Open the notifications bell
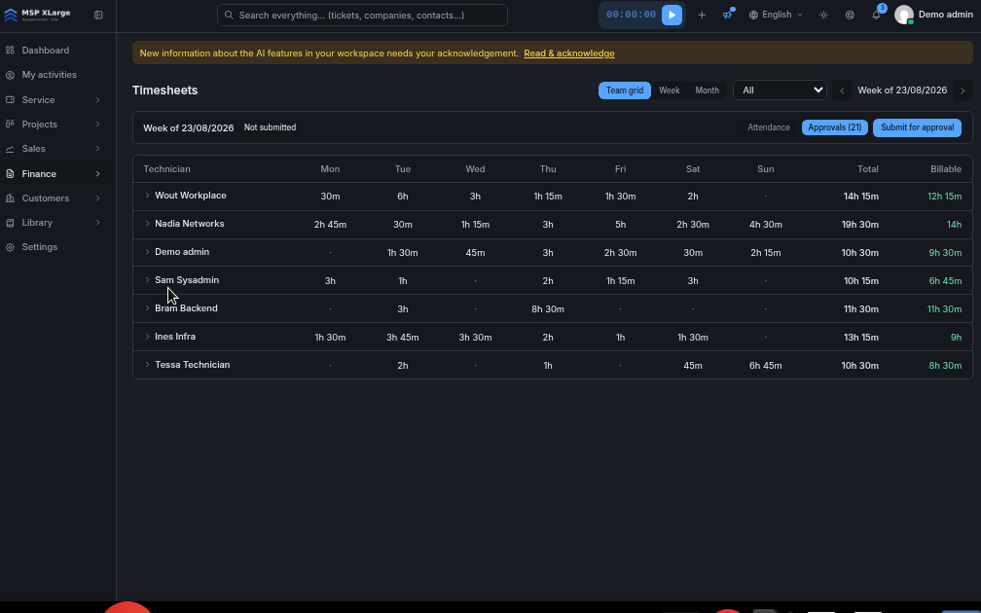Screen dimensions: 981x613 876,15
